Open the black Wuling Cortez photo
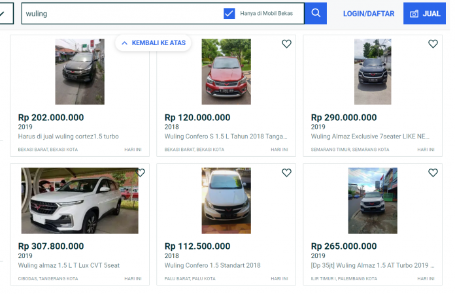Viewport: 455px width, 294px height. coord(80,72)
